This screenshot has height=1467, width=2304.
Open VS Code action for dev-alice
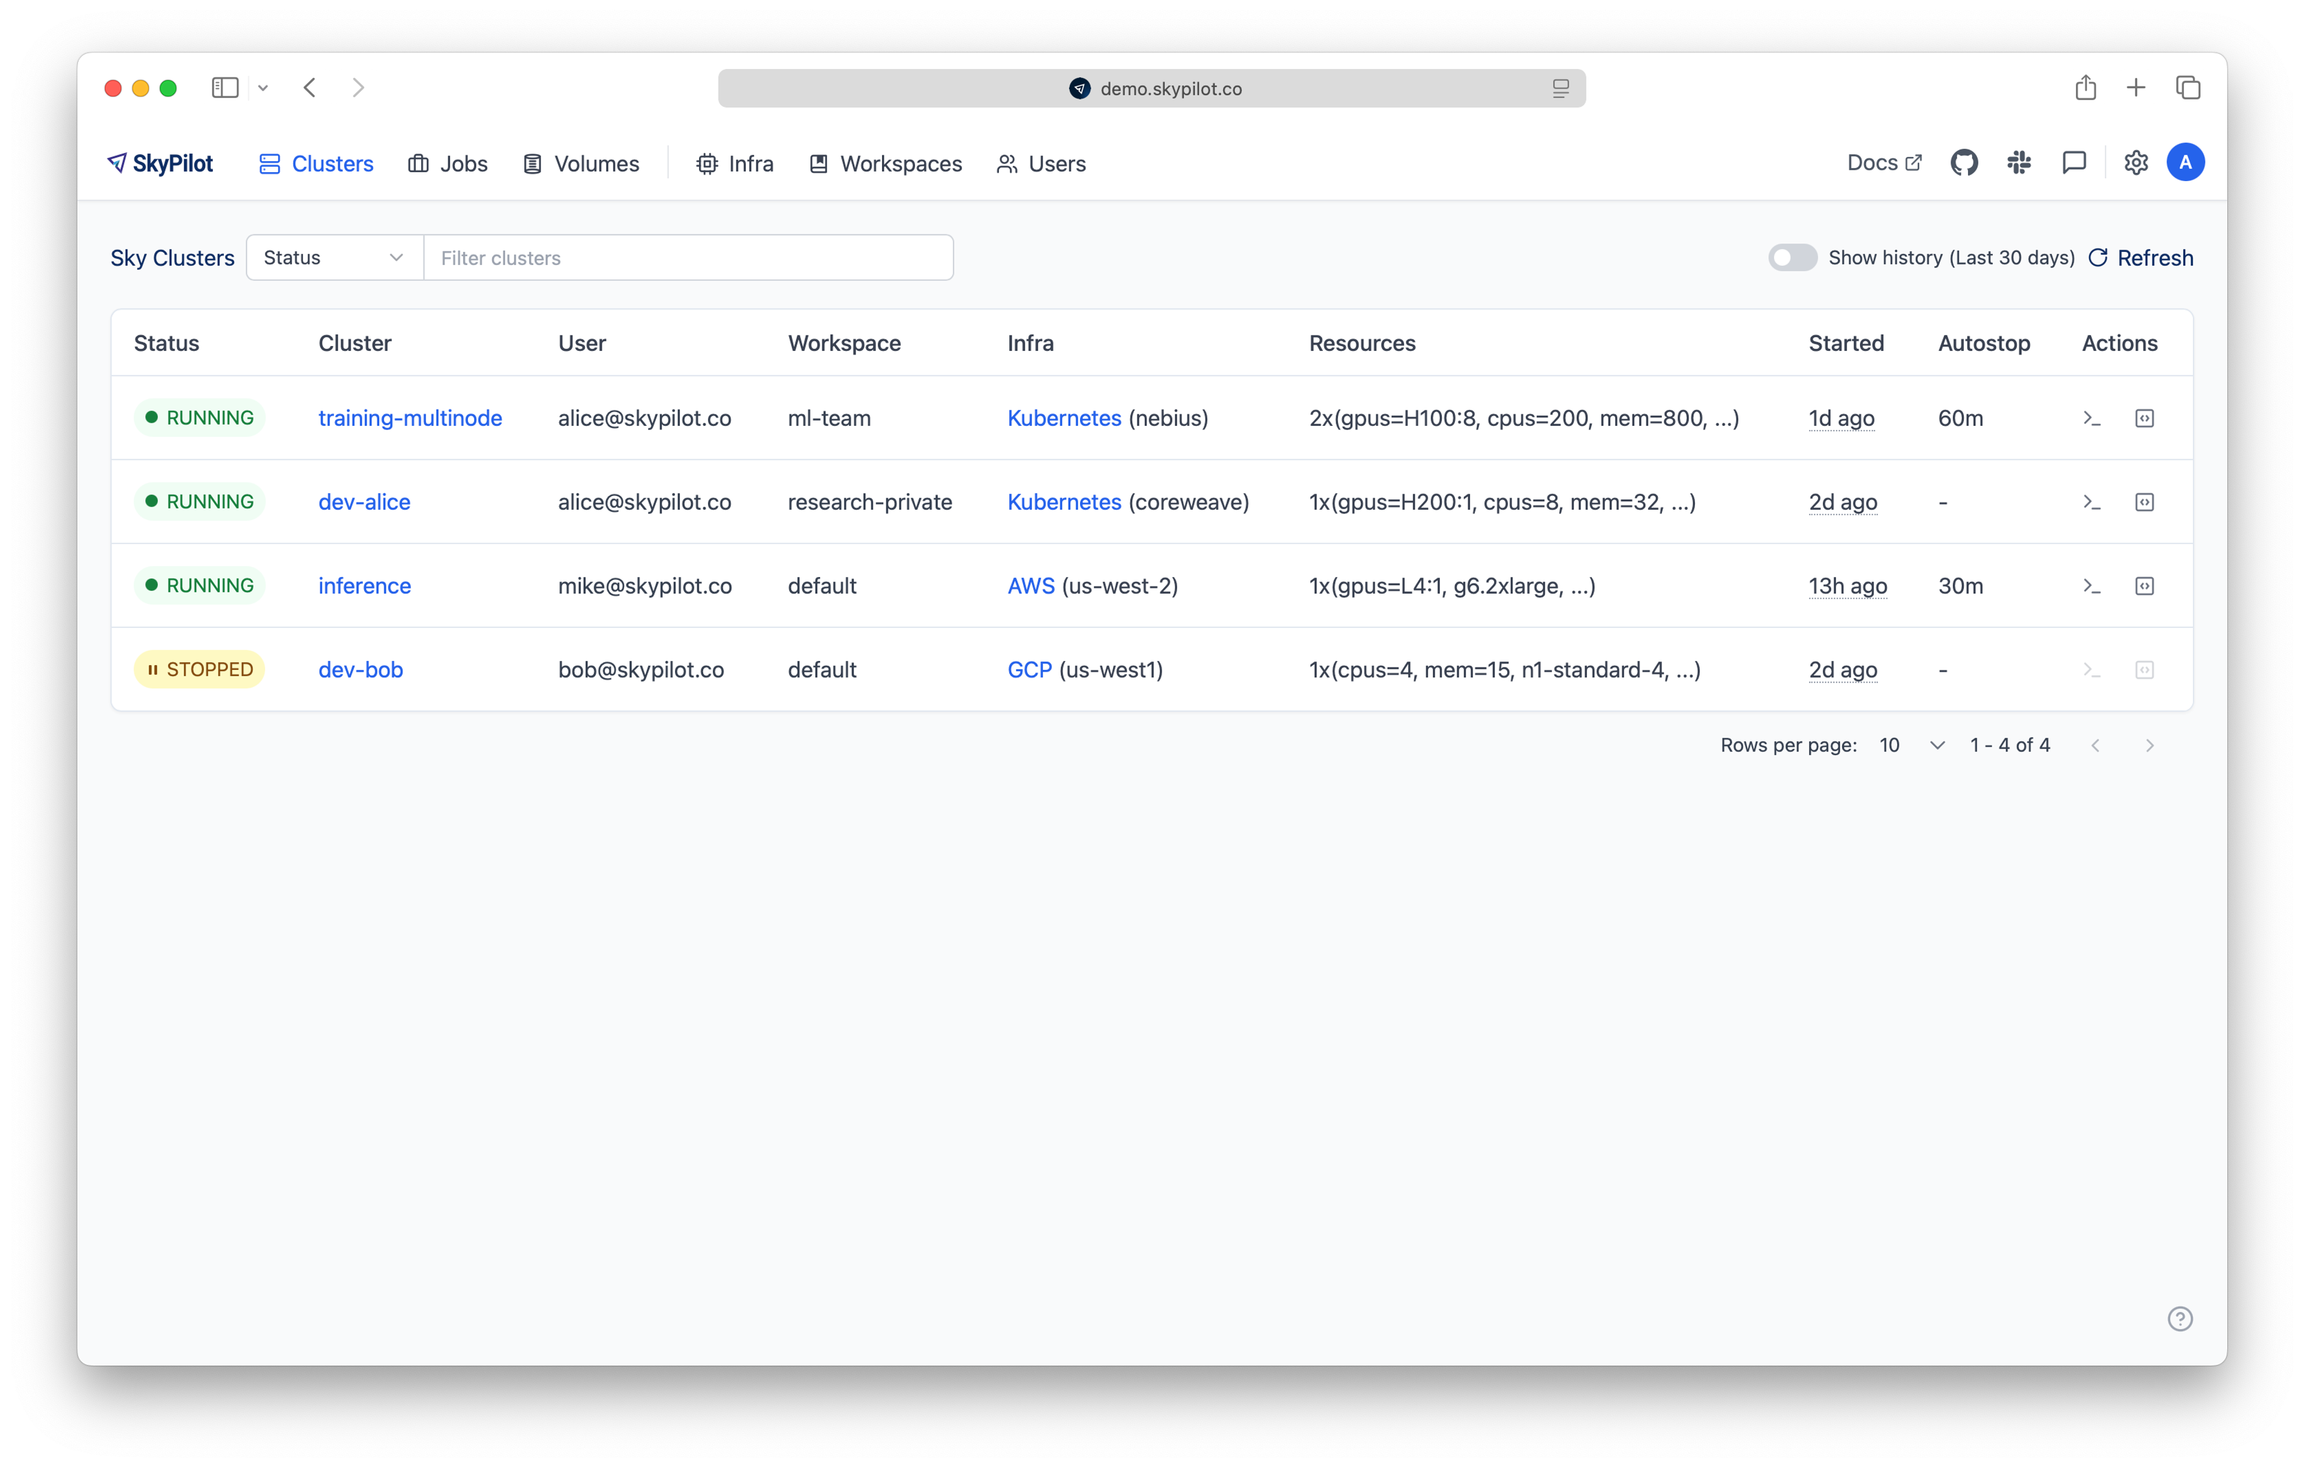click(x=2144, y=502)
